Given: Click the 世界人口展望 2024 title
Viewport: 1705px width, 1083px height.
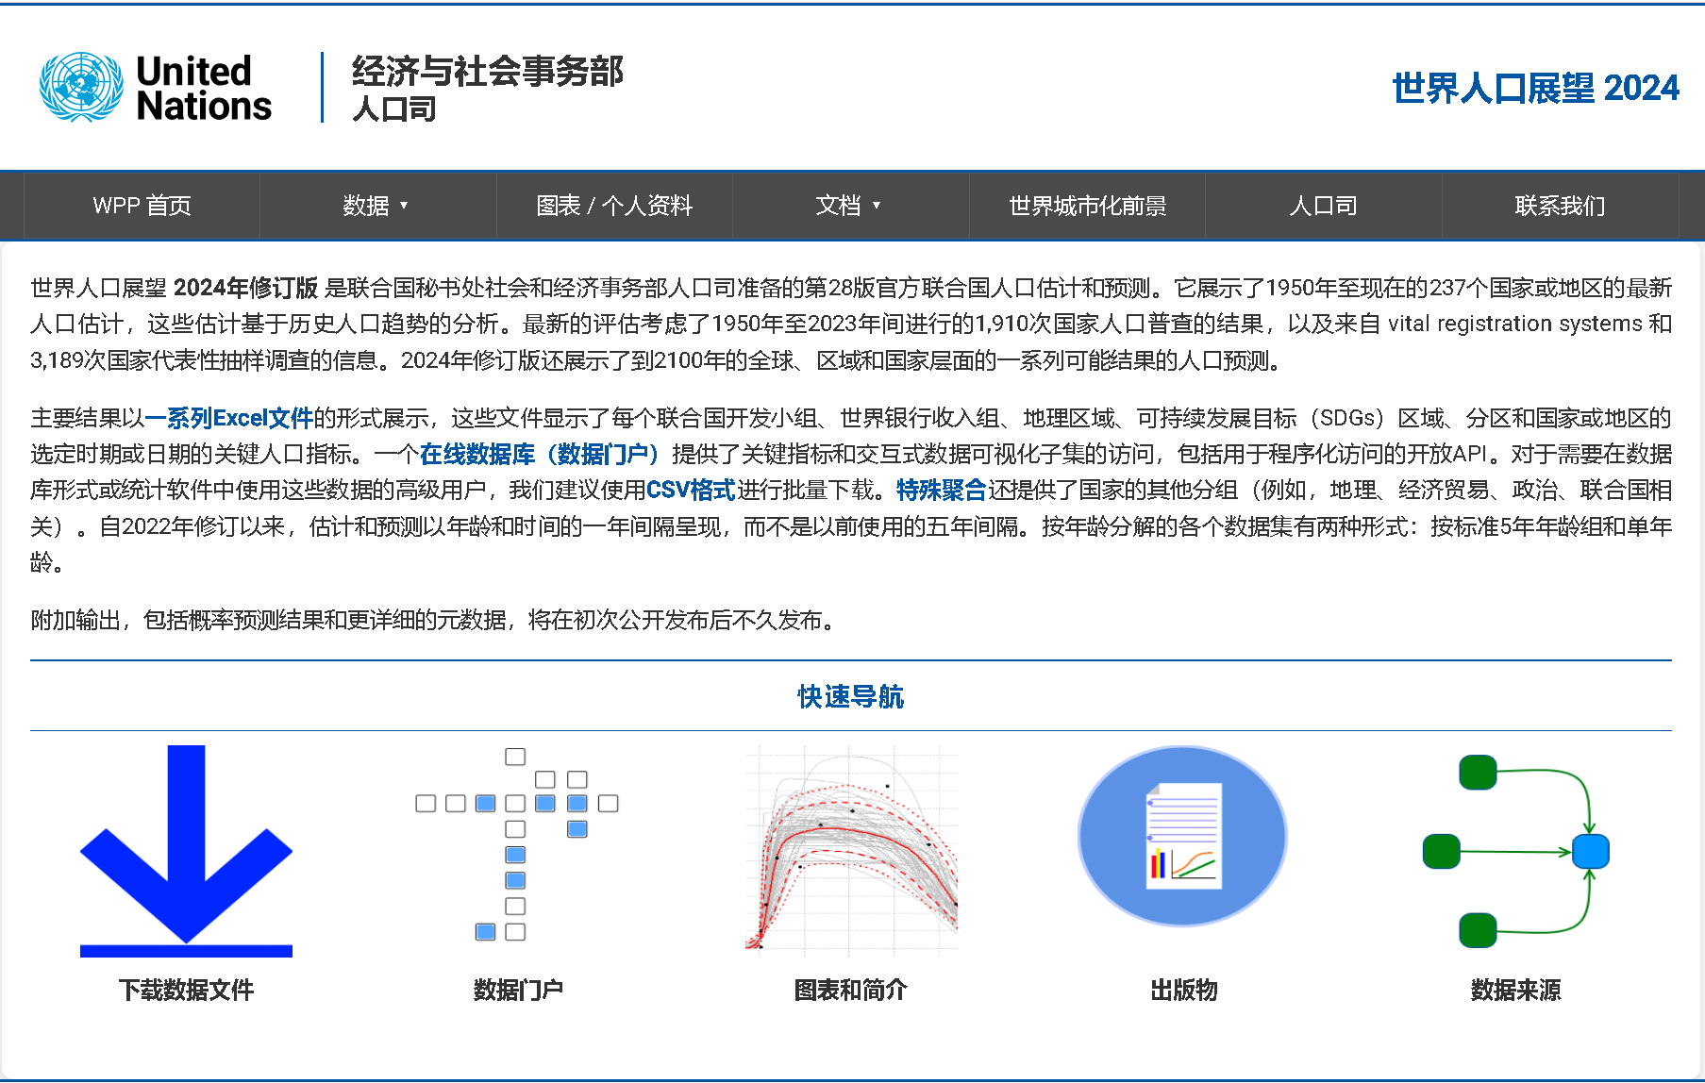Looking at the screenshot, I should pos(1535,89).
